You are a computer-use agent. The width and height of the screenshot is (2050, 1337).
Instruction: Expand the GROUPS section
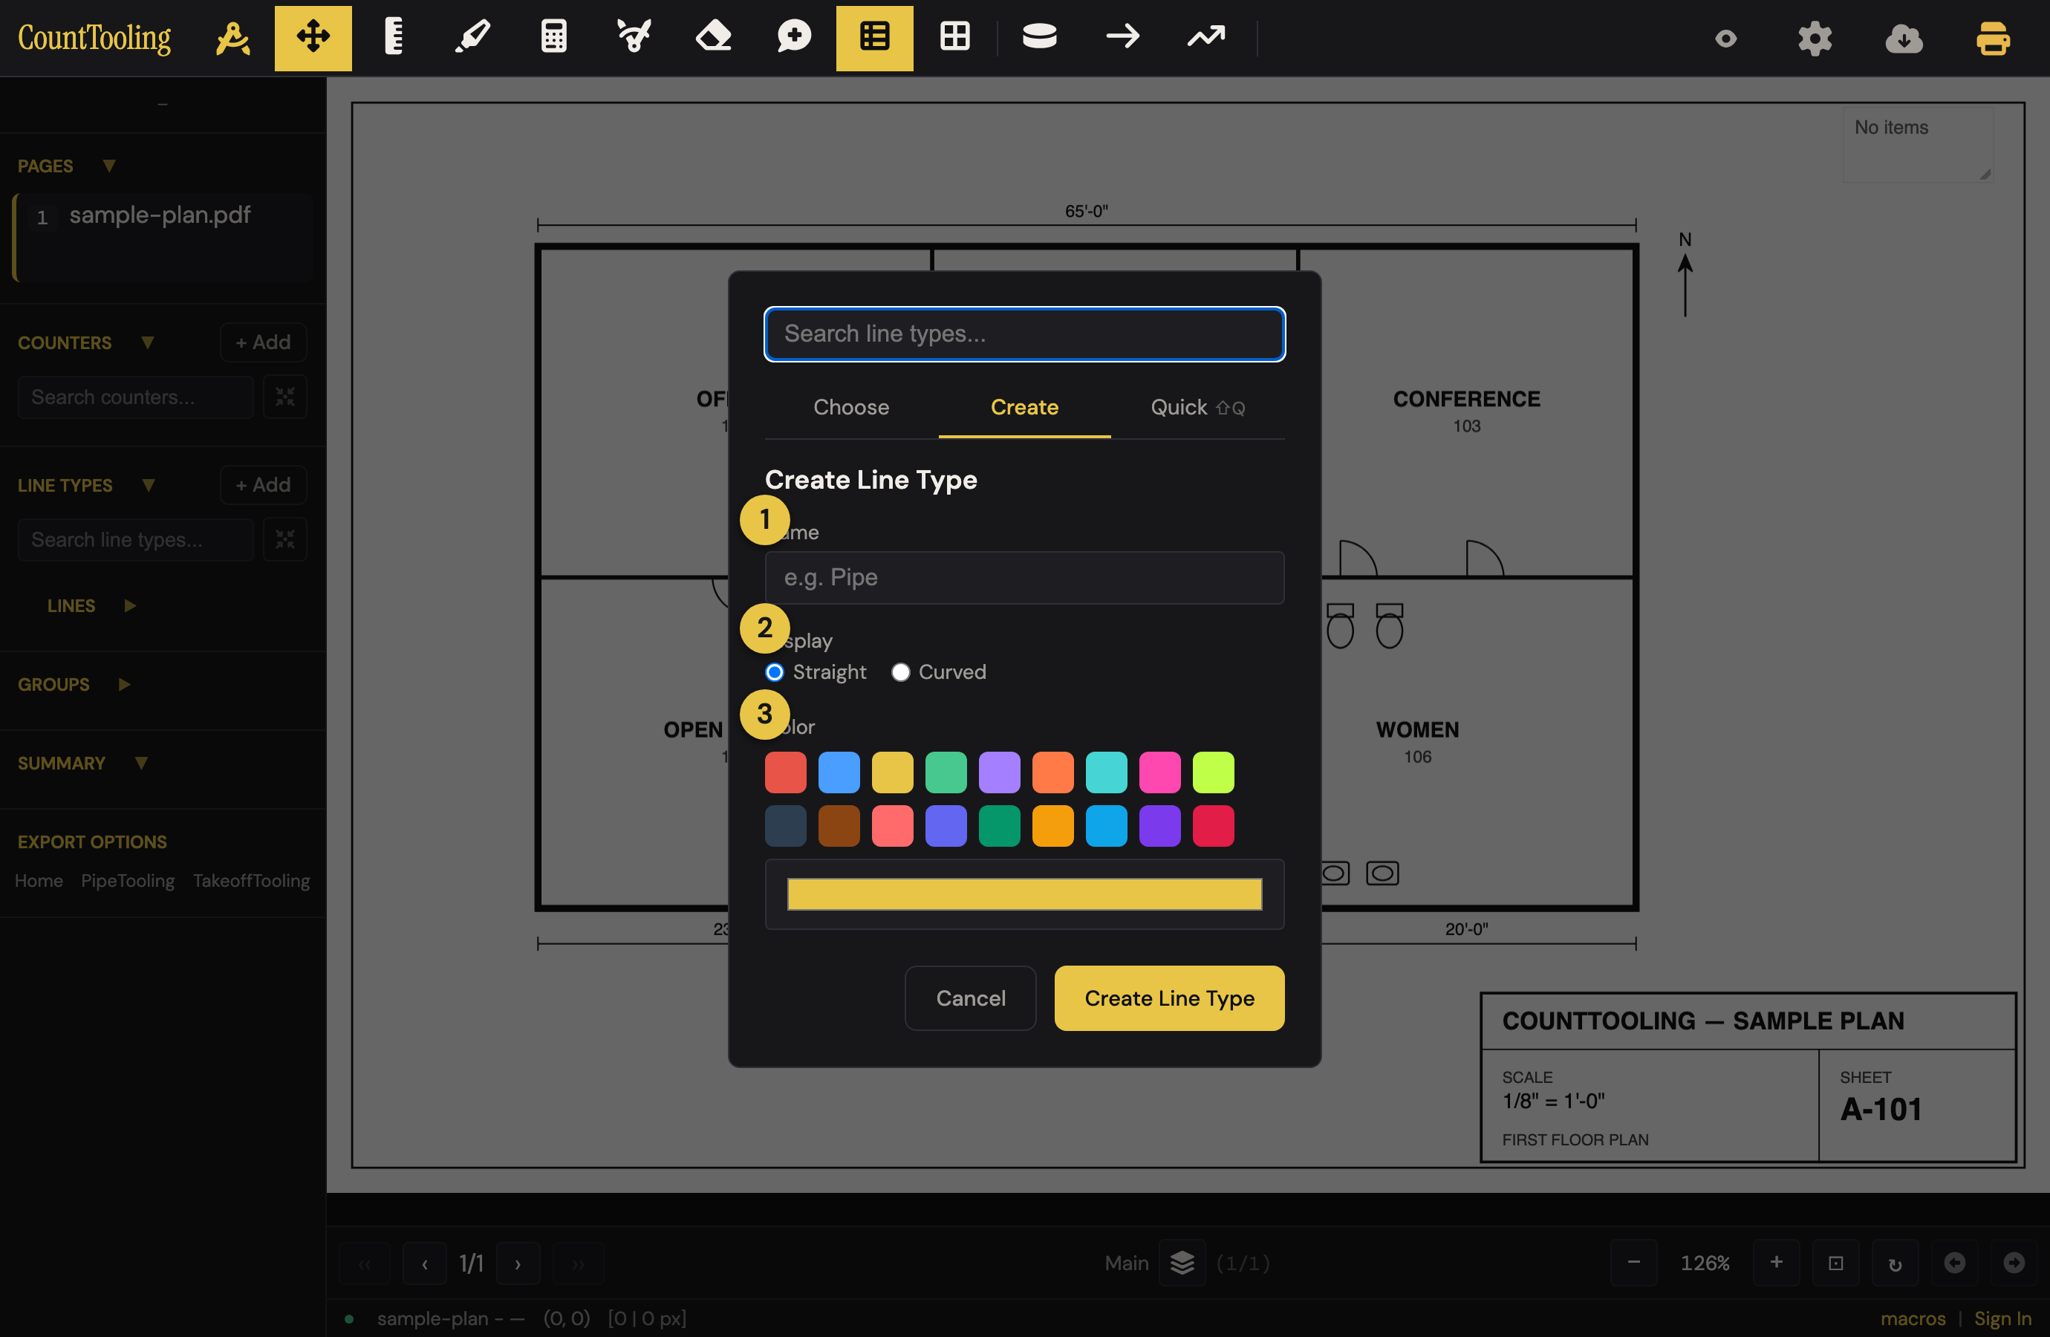tap(124, 684)
